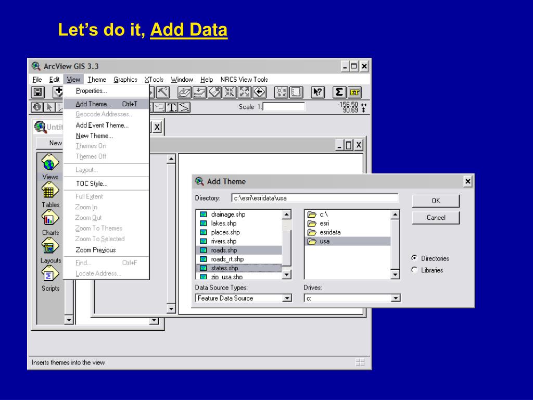Click directory list scrollbar down arrow
Screen dimensions: 533x400
point(395,274)
